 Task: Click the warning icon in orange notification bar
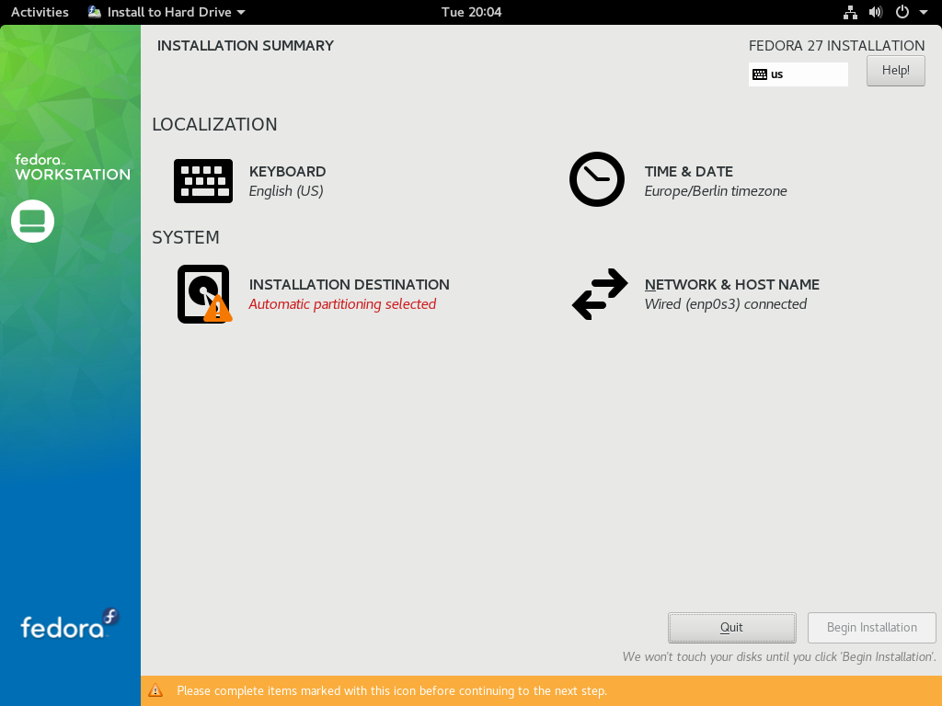155,690
